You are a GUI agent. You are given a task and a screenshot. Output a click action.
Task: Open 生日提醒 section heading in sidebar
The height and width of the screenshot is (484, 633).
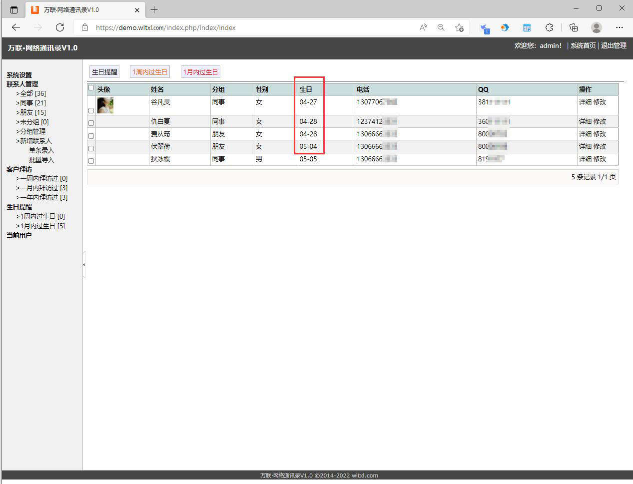coord(19,207)
